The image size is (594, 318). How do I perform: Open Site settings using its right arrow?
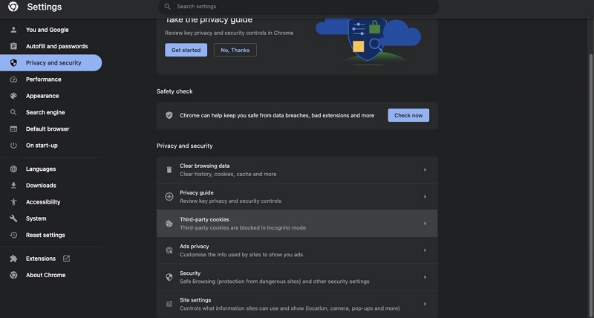coord(425,304)
